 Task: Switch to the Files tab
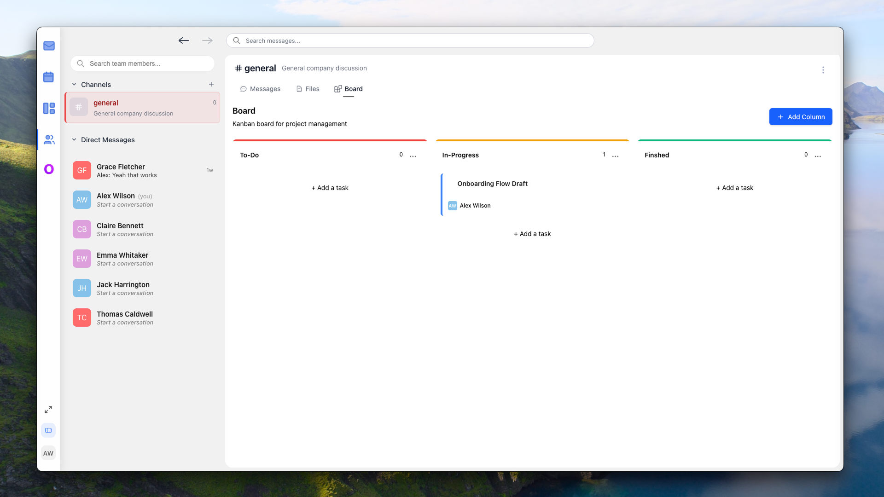pos(307,89)
